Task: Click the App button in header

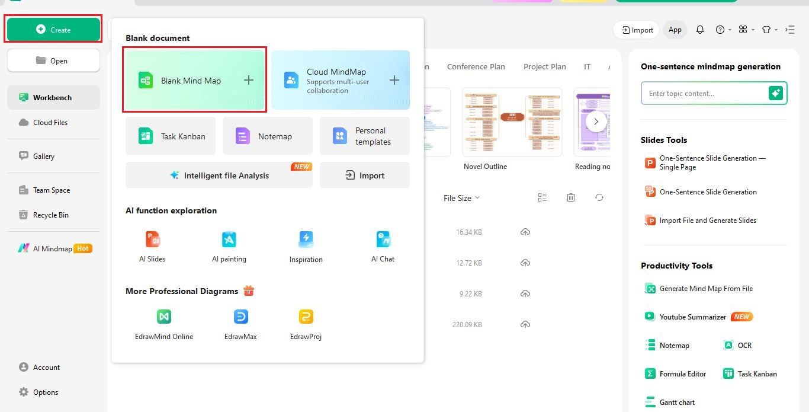Action: click(675, 30)
